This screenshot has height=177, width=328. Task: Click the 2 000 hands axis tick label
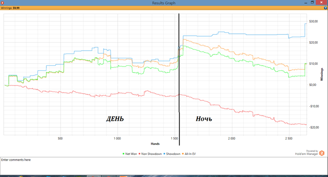231,139
